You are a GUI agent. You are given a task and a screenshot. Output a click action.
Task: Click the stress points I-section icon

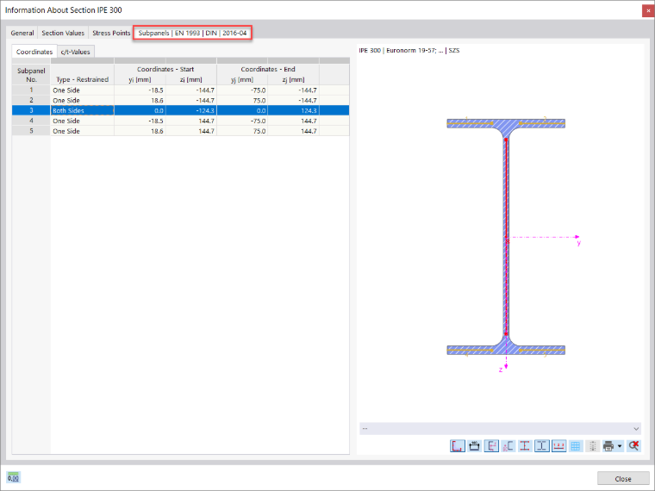coord(525,446)
